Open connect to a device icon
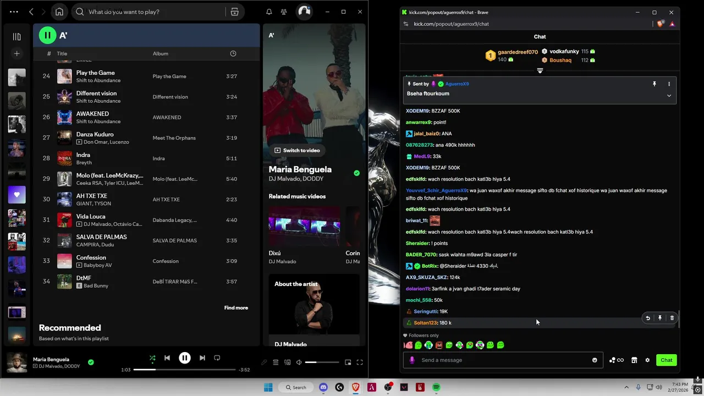This screenshot has width=704, height=396. (287, 362)
